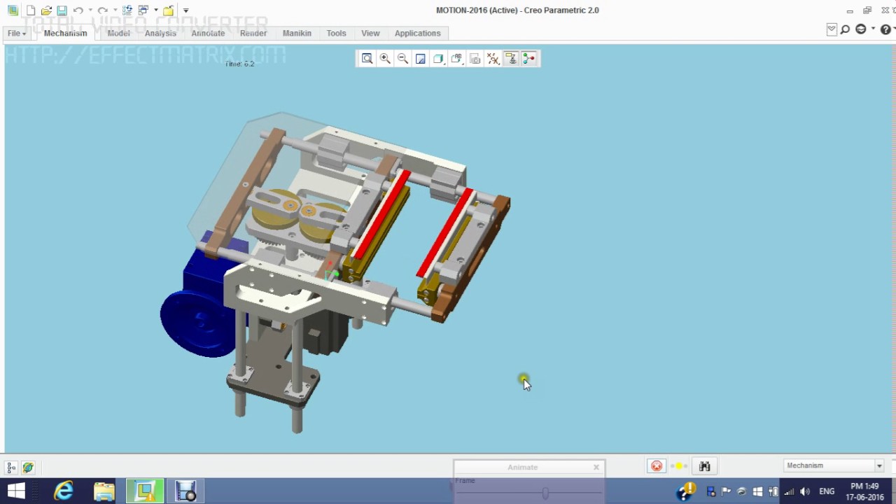Switch to the Model tab
This screenshot has width=896, height=504.
tap(118, 33)
